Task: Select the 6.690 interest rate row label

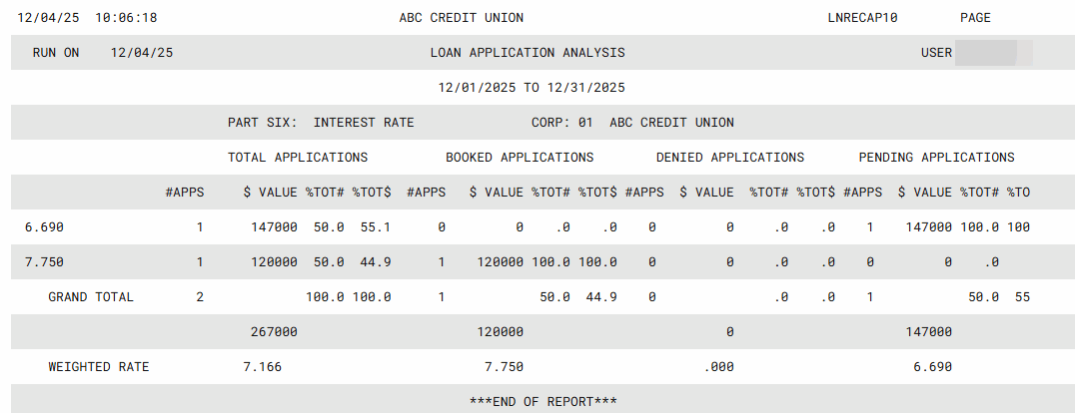Action: (44, 227)
